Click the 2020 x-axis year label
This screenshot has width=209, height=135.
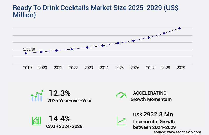(x=43, y=68)
